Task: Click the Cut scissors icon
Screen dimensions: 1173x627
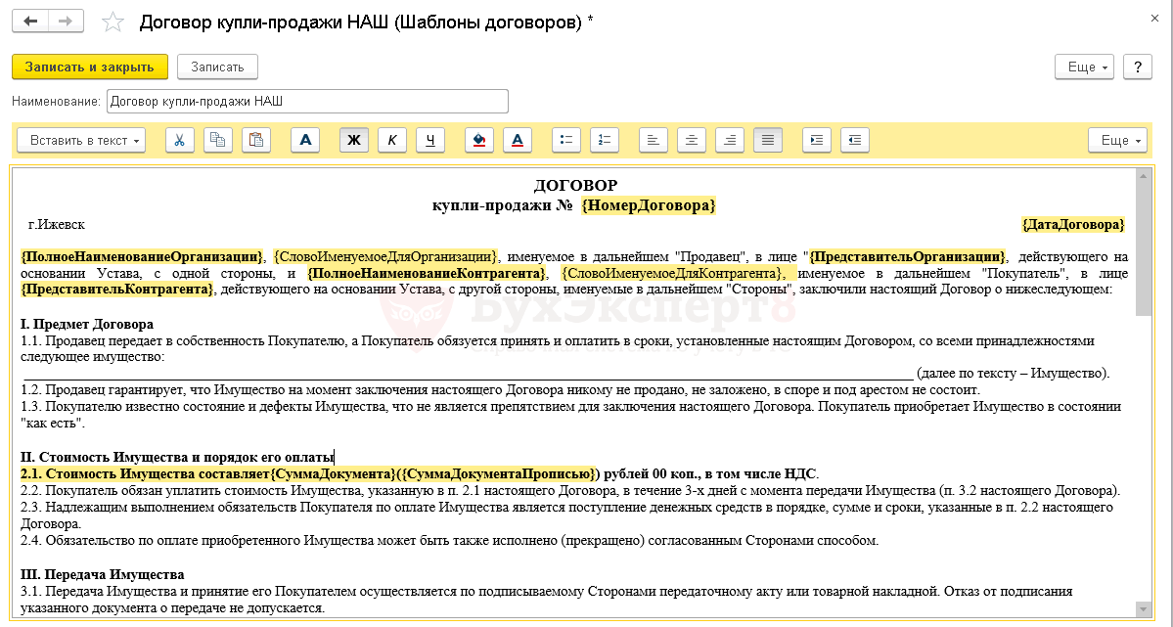Action: 180,140
